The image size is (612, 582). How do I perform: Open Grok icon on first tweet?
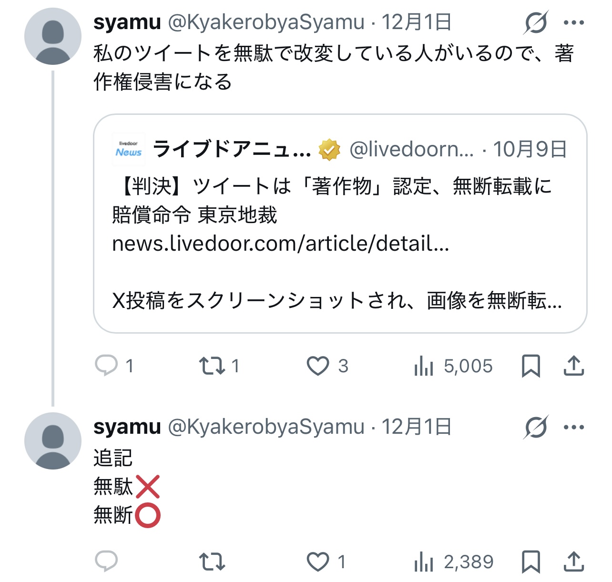coord(536,22)
